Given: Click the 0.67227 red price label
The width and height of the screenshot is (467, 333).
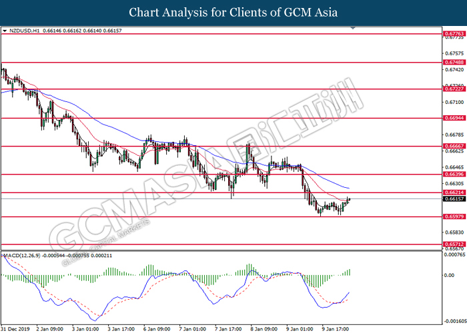Looking at the screenshot, I should (x=454, y=88).
